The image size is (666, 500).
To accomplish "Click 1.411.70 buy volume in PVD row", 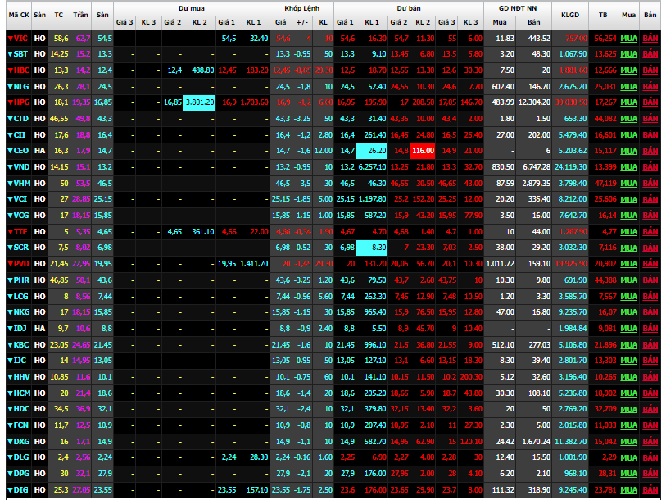I will coord(254,264).
